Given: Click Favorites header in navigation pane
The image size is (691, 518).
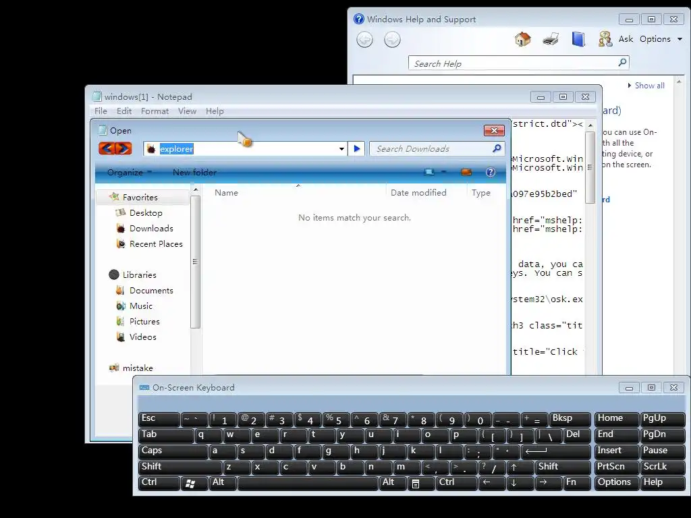Looking at the screenshot, I should click(140, 198).
